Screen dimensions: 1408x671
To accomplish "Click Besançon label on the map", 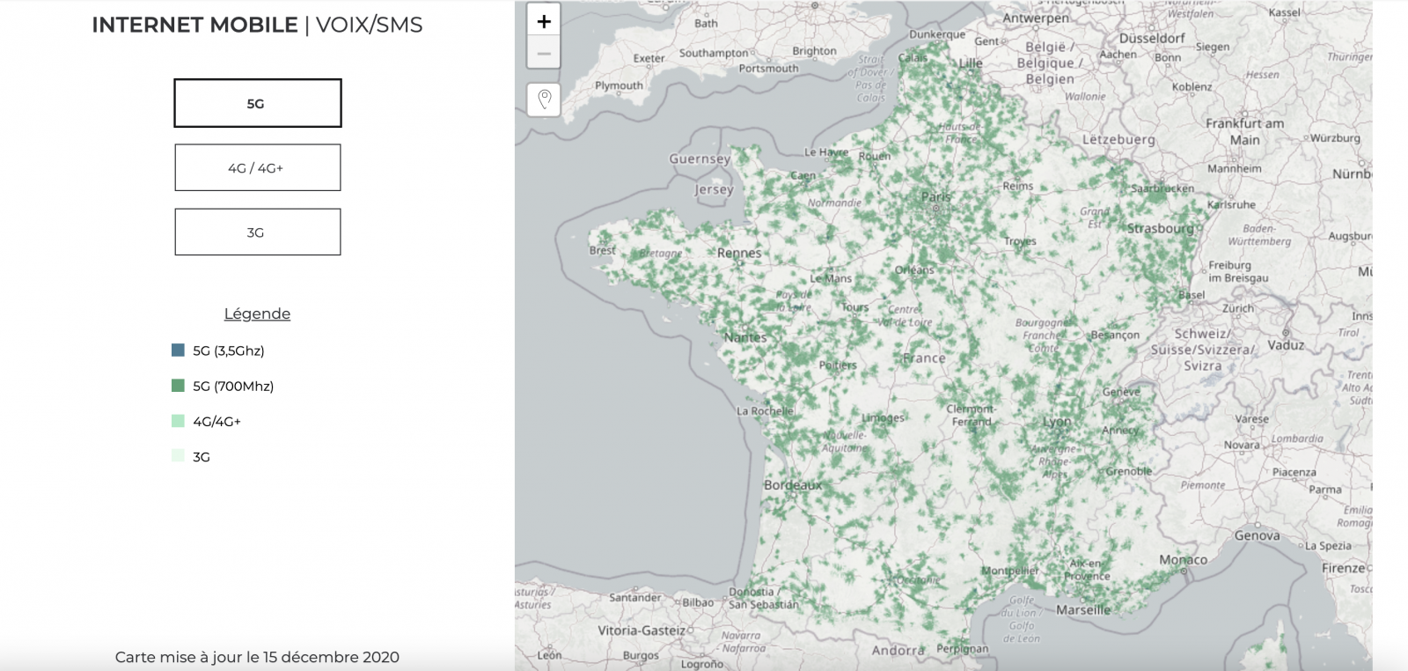I will coord(1115,335).
